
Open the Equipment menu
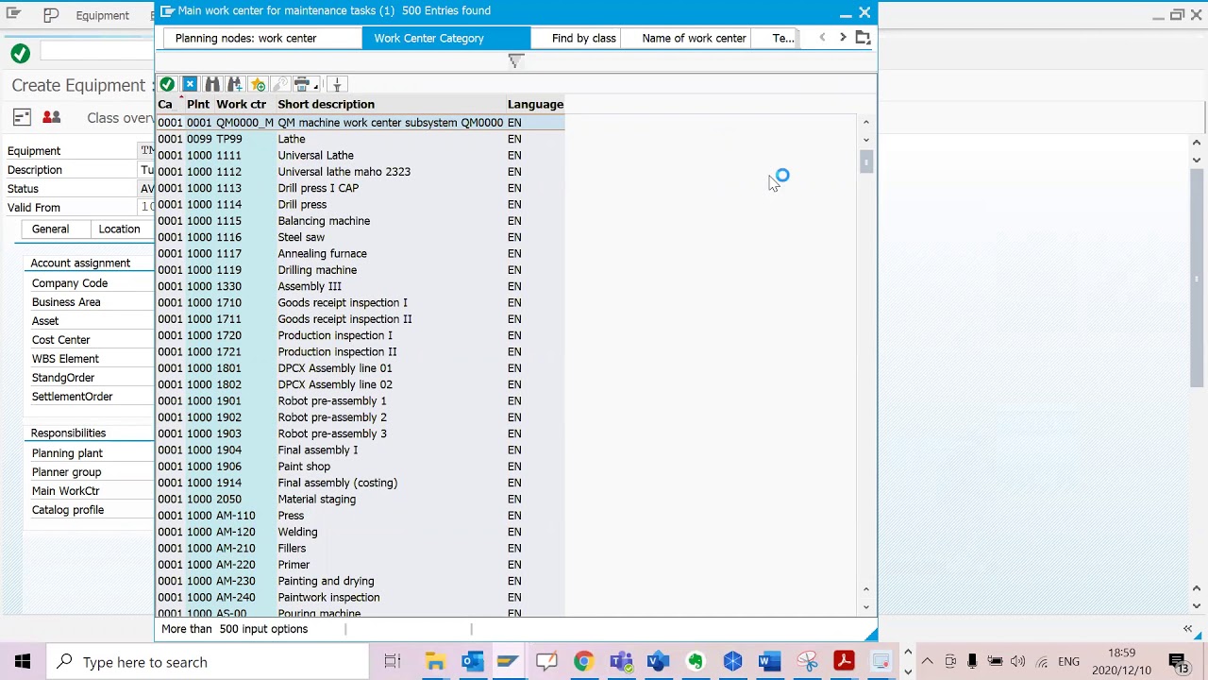click(x=102, y=15)
